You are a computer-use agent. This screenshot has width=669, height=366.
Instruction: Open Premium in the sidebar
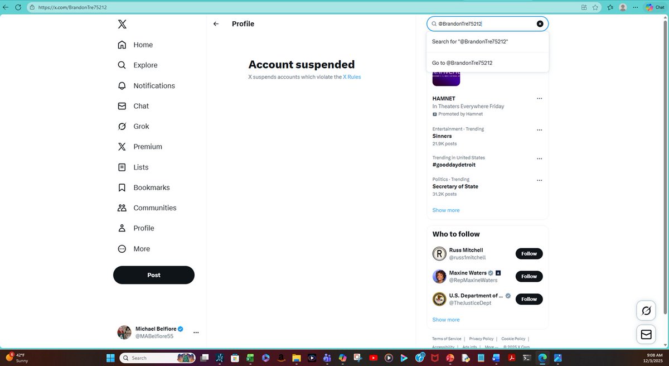(139, 147)
